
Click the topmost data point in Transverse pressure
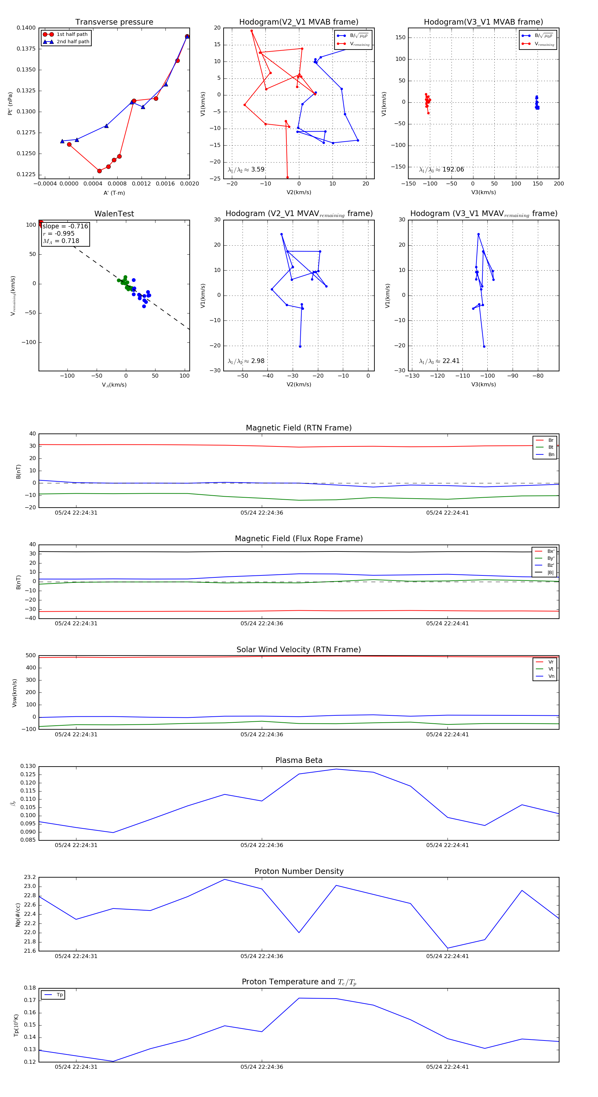pyautogui.click(x=187, y=37)
